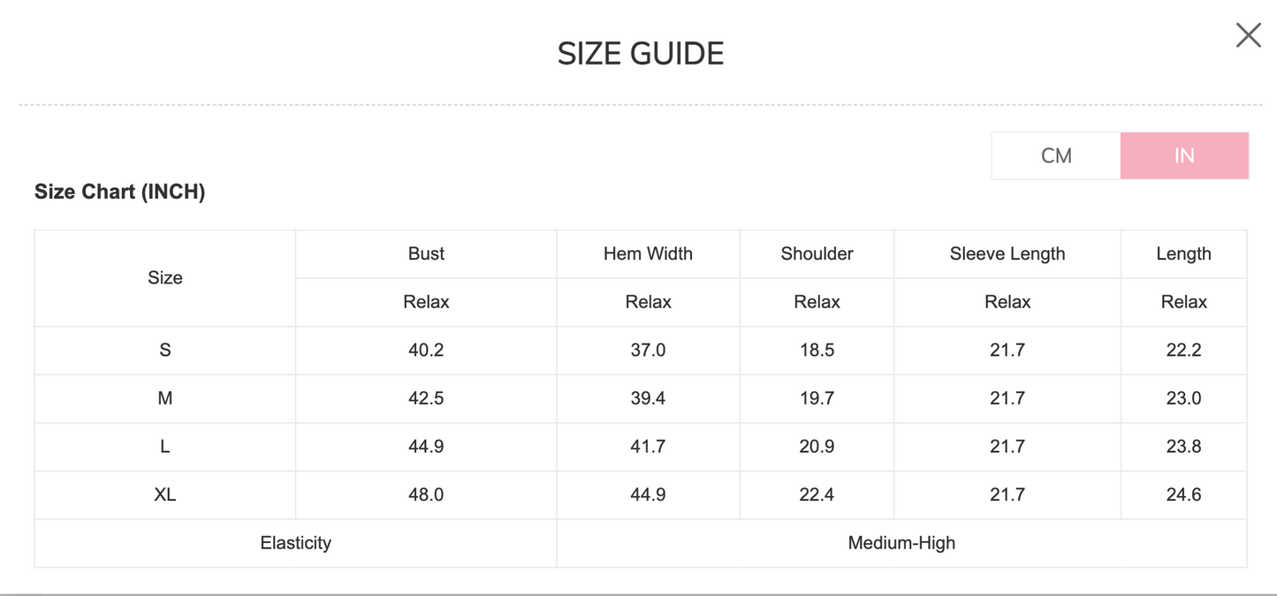Click bust value 40.2 for size S
The width and height of the screenshot is (1277, 596).
pyautogui.click(x=426, y=351)
